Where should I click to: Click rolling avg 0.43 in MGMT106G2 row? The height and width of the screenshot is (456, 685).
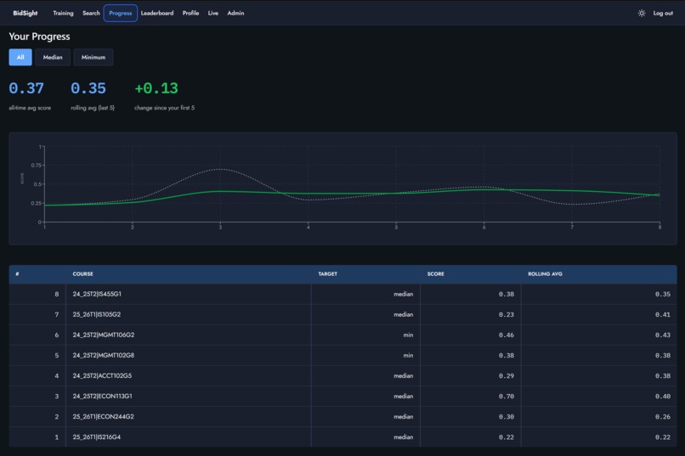(663, 335)
